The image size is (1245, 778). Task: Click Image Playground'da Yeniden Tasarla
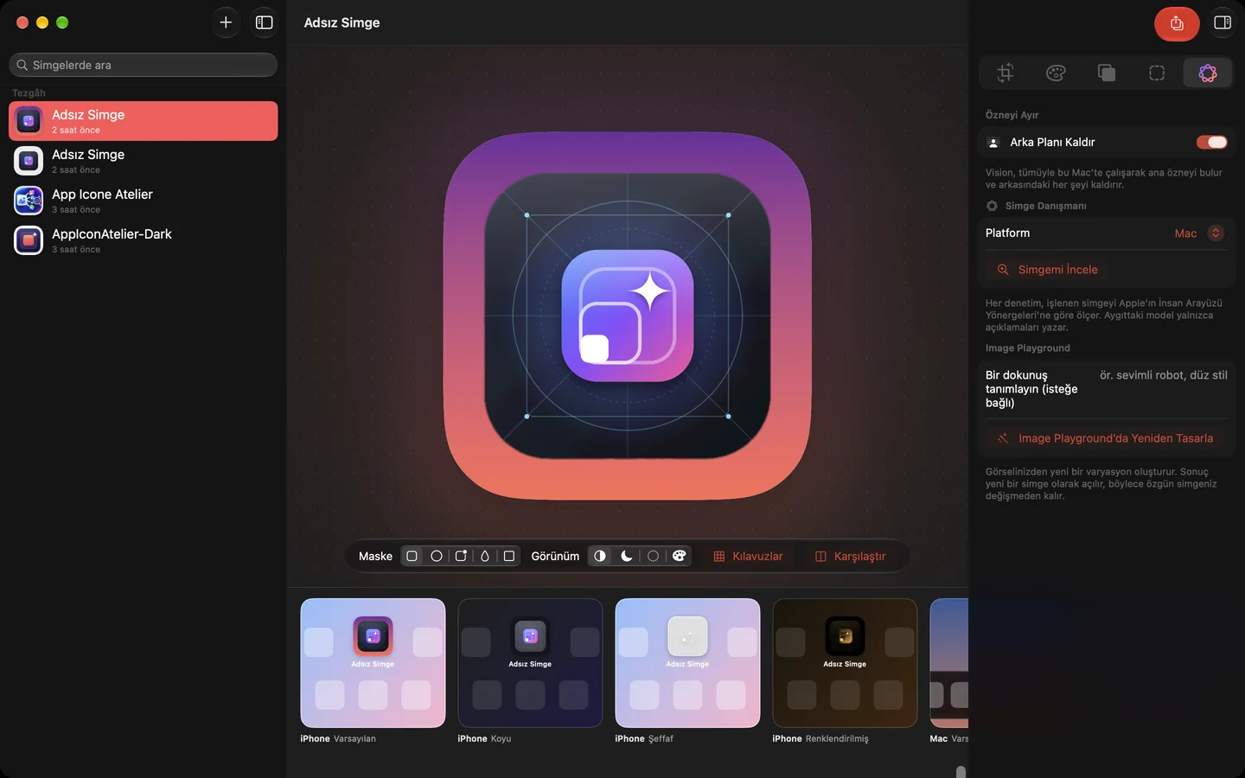(x=1105, y=438)
